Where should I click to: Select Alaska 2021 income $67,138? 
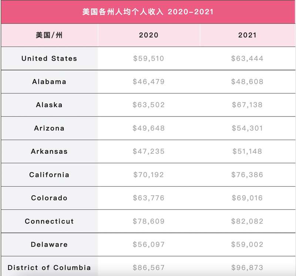[x=247, y=105]
